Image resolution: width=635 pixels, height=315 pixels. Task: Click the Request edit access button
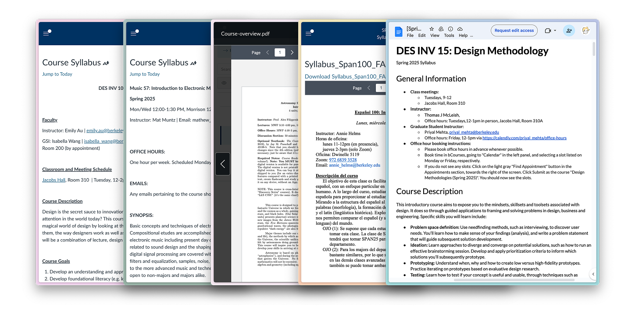[x=514, y=30]
